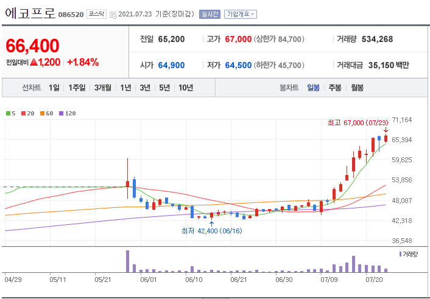Click the stock code 086520
430x299 pixels.
[71, 15]
